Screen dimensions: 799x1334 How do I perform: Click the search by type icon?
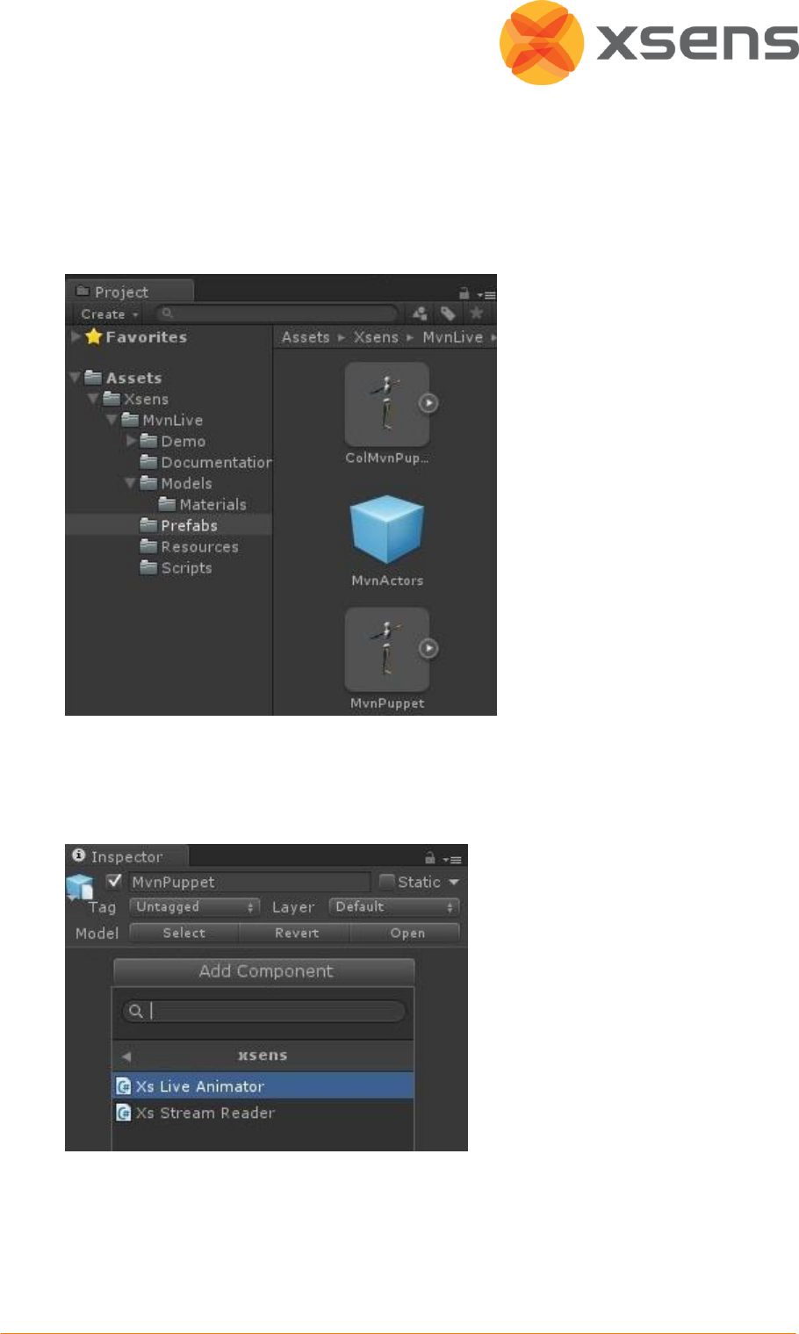420,314
